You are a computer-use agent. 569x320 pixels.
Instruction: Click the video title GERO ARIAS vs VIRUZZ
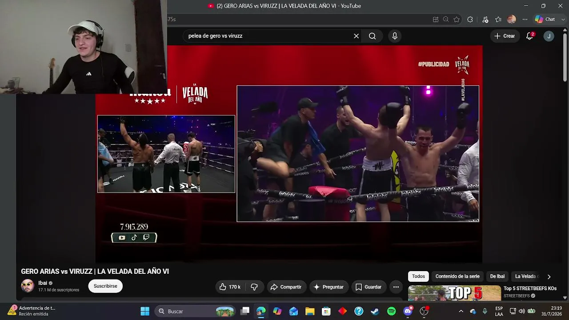coord(95,272)
